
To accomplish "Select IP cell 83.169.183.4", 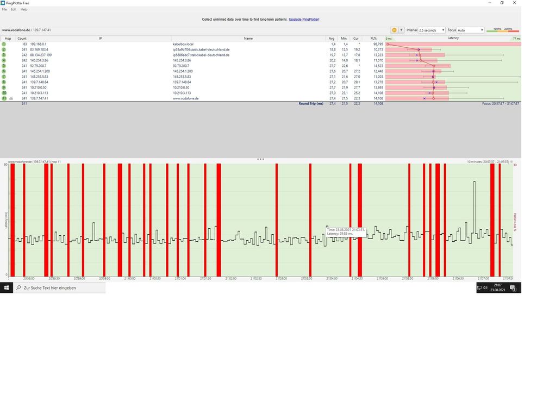I will pos(39,49).
